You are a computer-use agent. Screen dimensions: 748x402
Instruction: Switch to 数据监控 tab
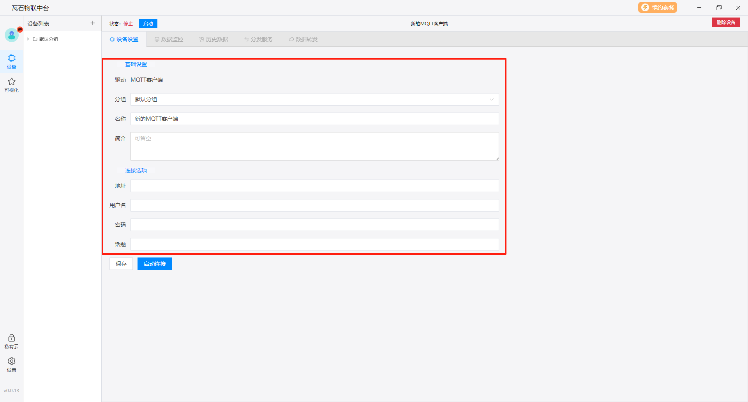click(169, 39)
